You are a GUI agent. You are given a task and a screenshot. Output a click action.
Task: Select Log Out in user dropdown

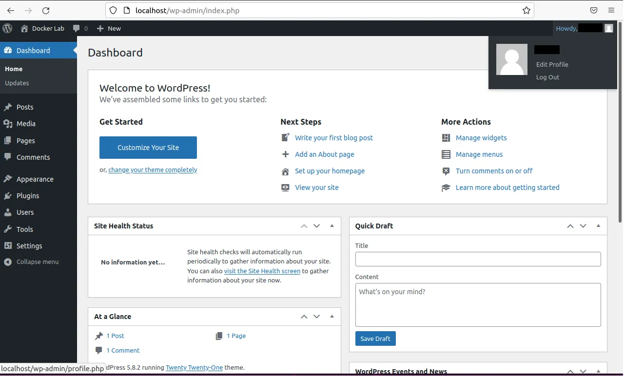pyautogui.click(x=547, y=77)
